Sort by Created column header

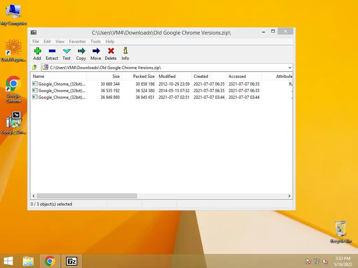pyautogui.click(x=209, y=76)
